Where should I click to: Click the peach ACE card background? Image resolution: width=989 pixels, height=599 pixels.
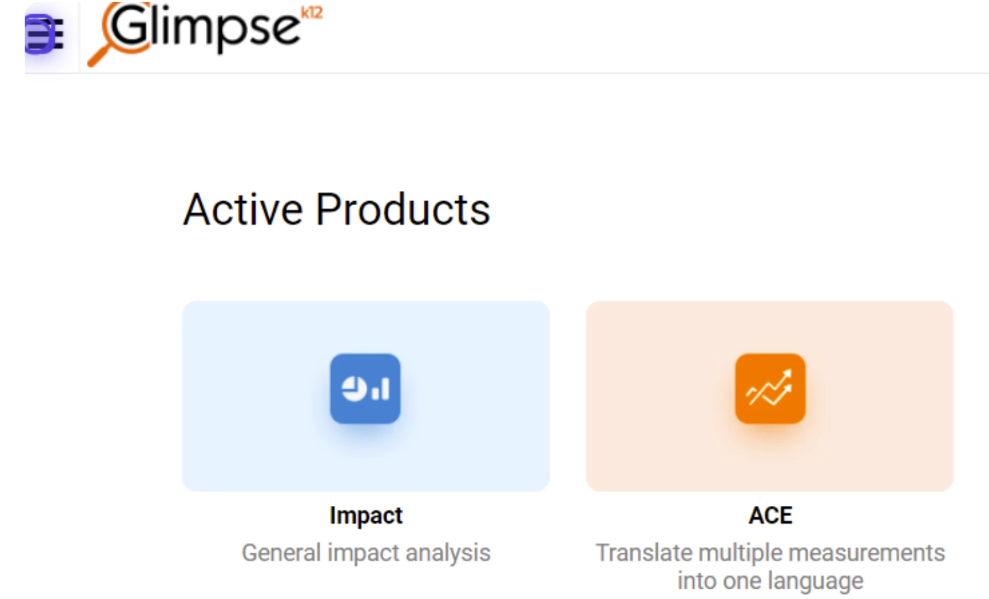click(x=662, y=450)
